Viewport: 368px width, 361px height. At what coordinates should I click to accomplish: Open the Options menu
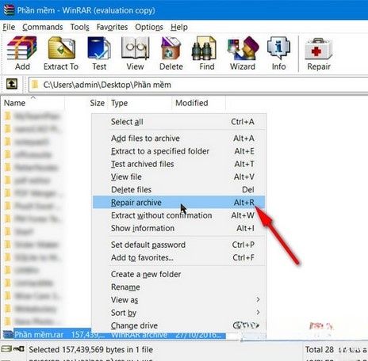pos(149,27)
